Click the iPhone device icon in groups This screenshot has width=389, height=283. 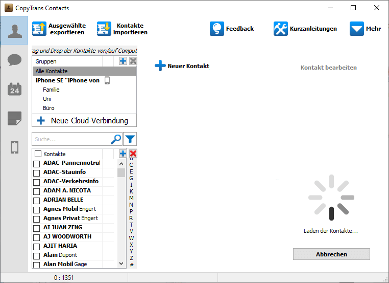pyautogui.click(x=107, y=80)
